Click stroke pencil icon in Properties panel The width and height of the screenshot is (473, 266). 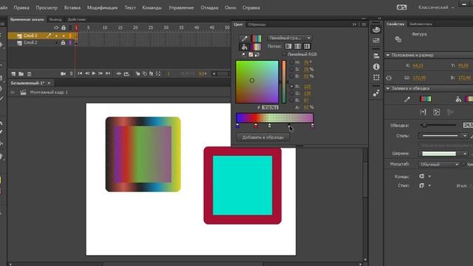[x=407, y=99]
